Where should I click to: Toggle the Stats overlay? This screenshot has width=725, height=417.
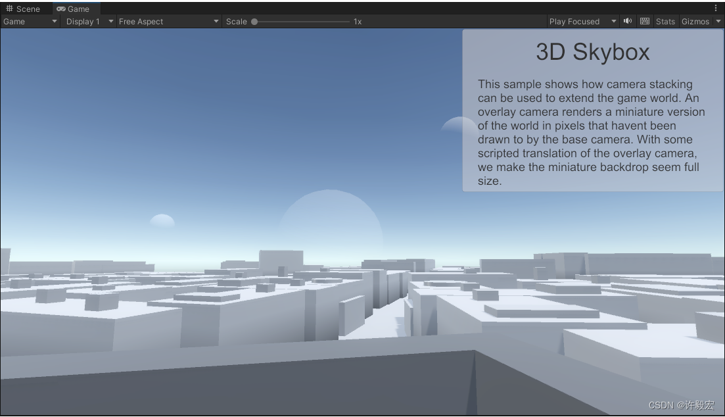click(665, 21)
